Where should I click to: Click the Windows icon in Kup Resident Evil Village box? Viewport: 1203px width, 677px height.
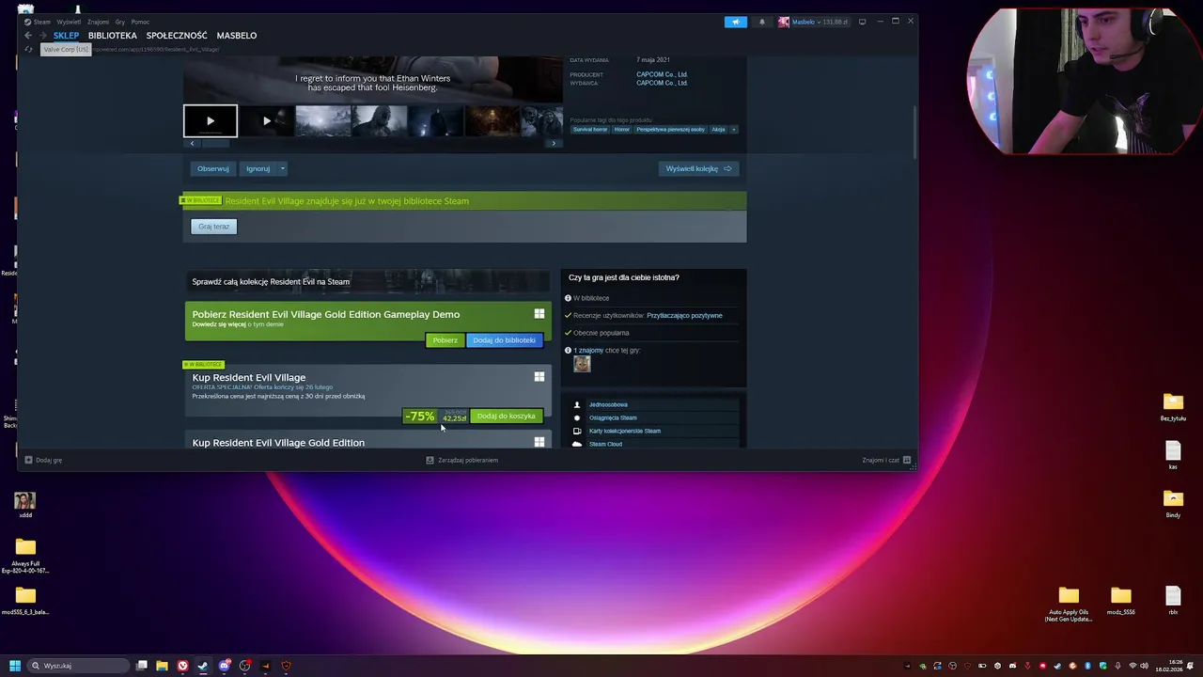click(x=539, y=377)
